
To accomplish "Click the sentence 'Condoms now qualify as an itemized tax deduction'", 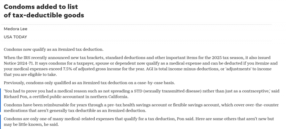I will pyautogui.click(x=53, y=49).
